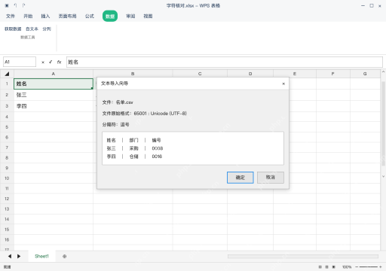Open the insert function fx icon
The height and width of the screenshot is (271, 386).
59,62
